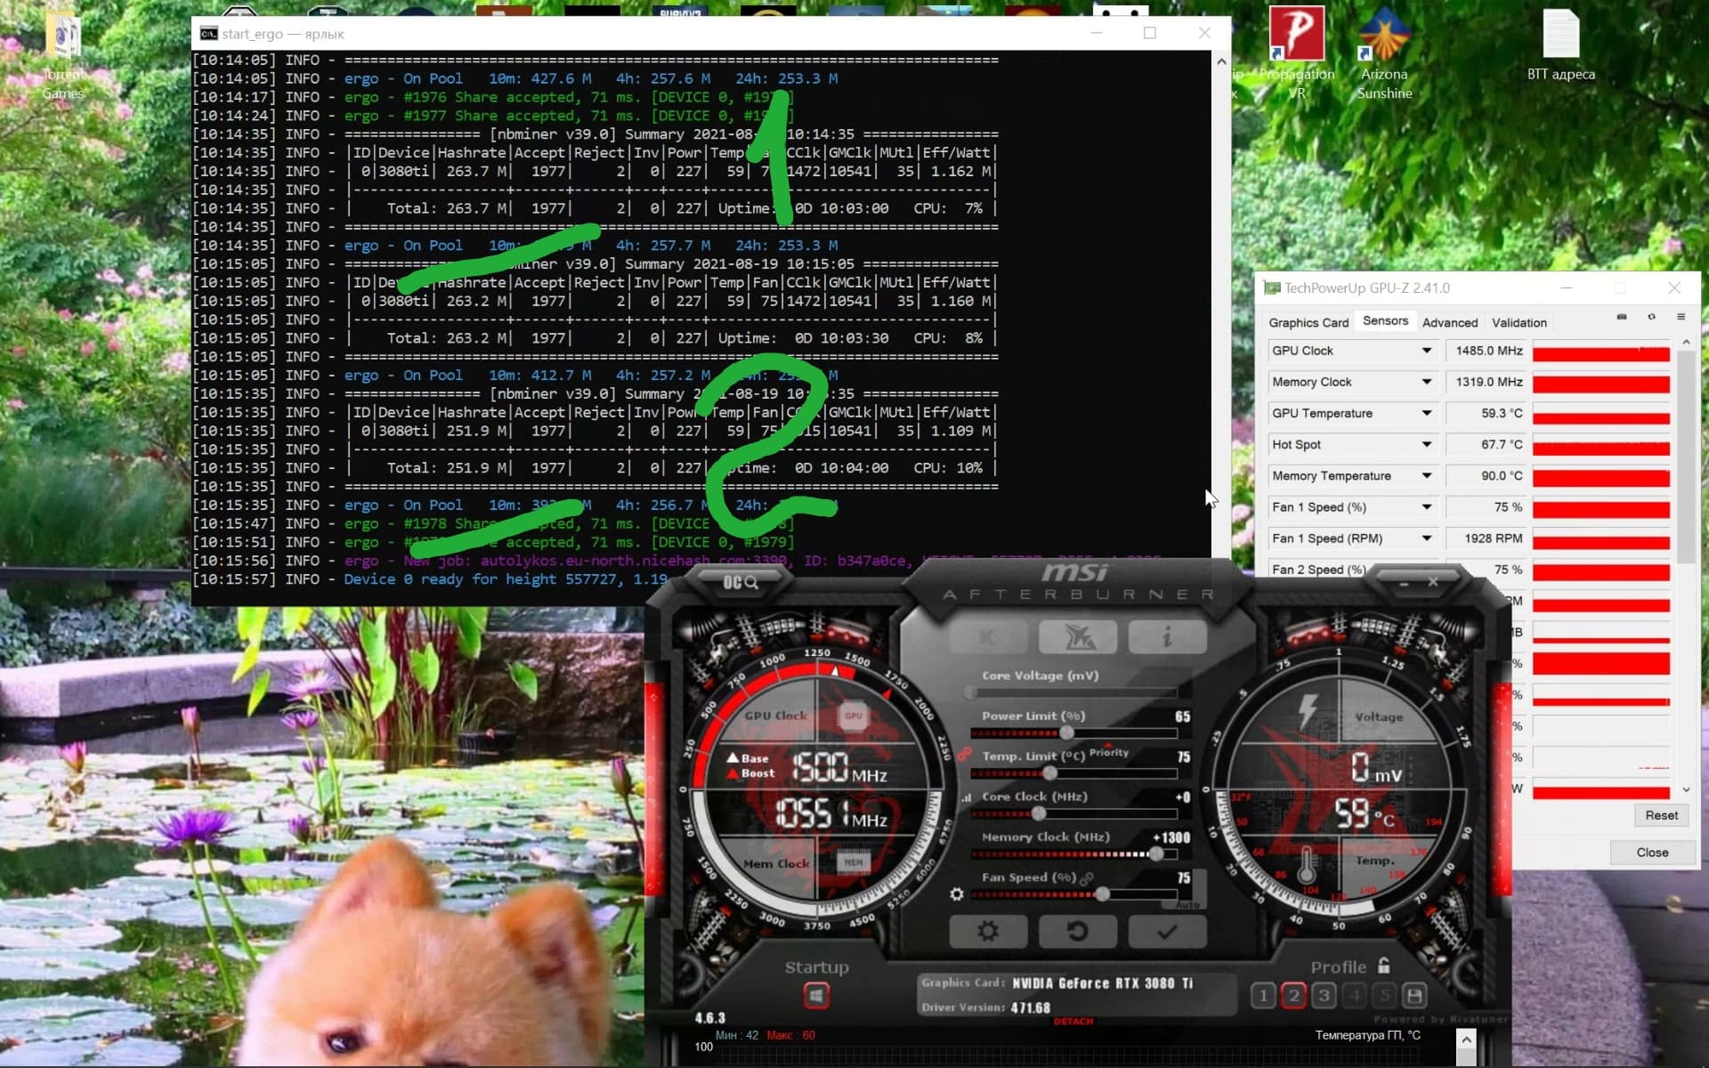The height and width of the screenshot is (1068, 1709).
Task: Expand the Memory Clock sensor dropdown
Action: pos(1426,382)
